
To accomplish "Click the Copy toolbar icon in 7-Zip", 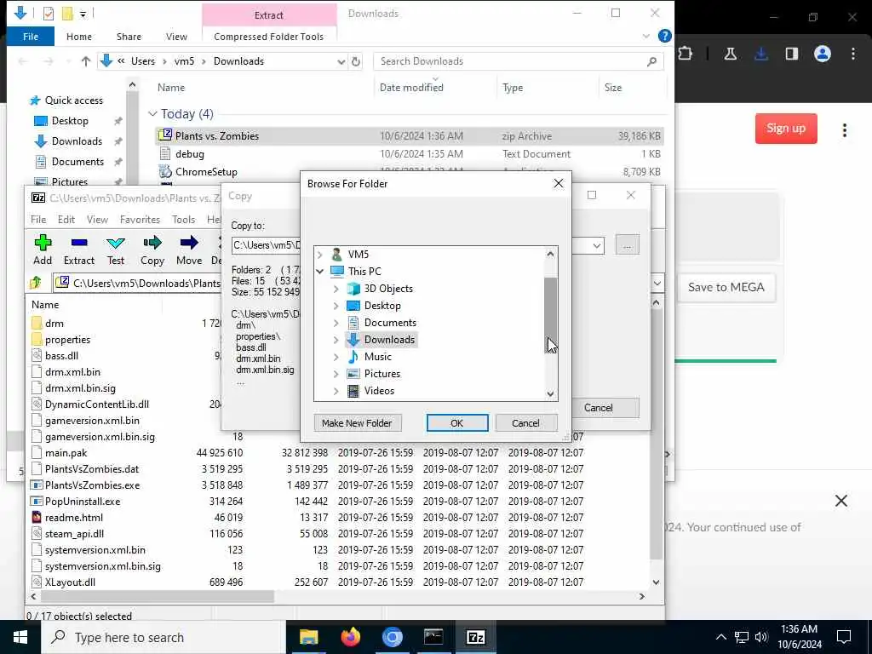I will coord(152,243).
